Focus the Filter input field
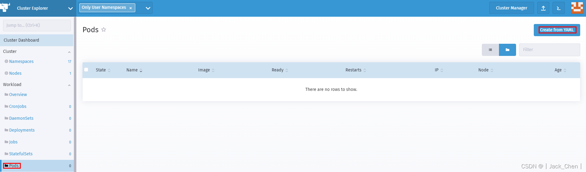586x172 pixels. pyautogui.click(x=550, y=50)
